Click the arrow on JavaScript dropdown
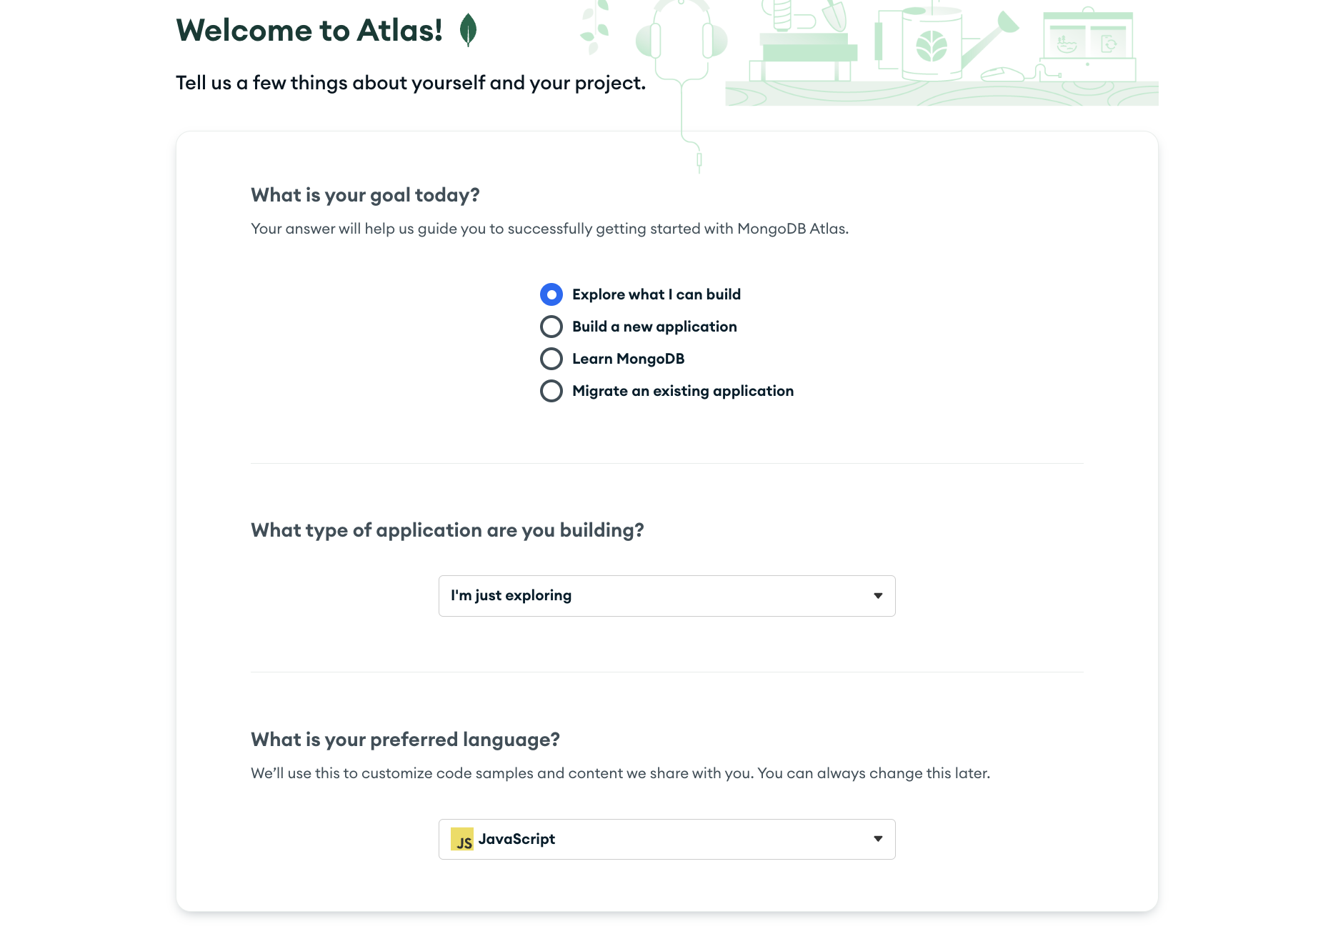1333x949 pixels. [x=878, y=839]
